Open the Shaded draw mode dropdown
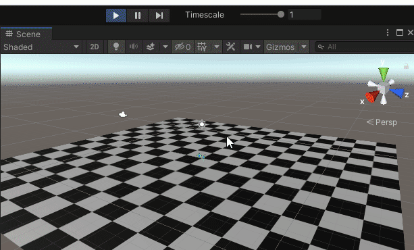The width and height of the screenshot is (414, 250). 41,47
